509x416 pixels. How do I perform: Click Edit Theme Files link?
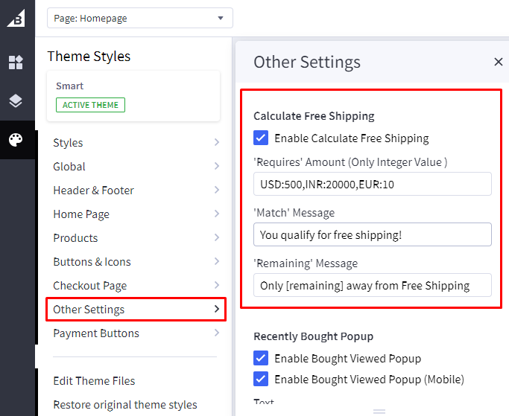tap(94, 381)
